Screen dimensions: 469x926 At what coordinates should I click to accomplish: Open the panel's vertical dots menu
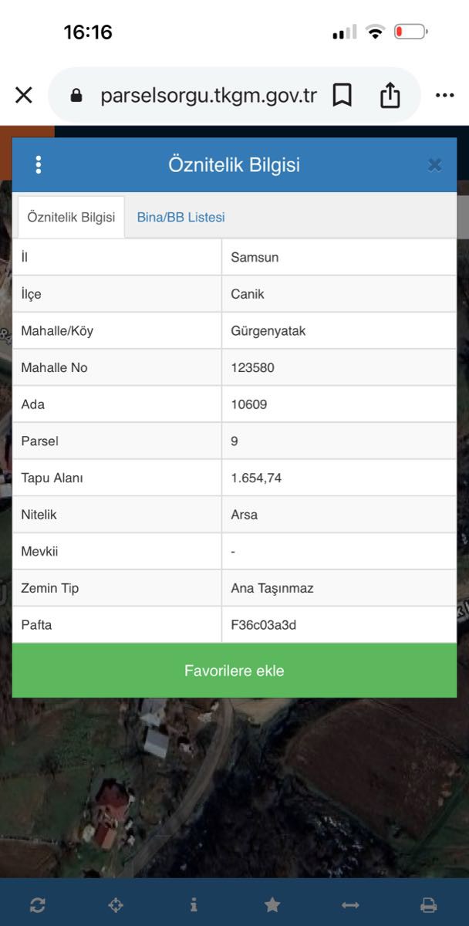(39, 164)
